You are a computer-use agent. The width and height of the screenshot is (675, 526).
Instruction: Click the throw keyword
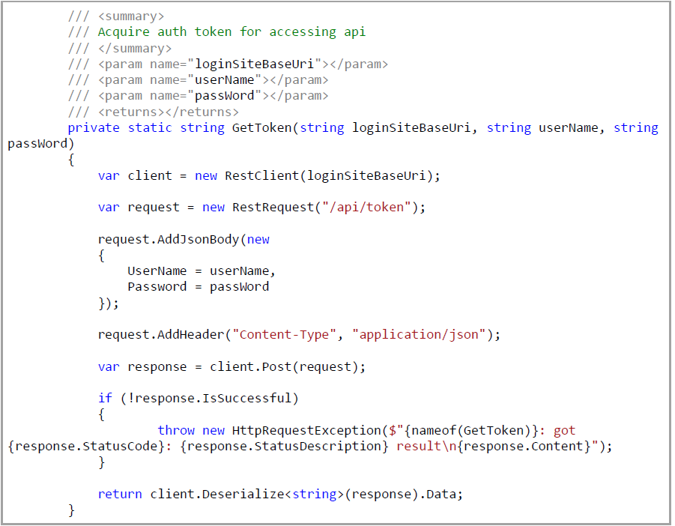(x=176, y=430)
